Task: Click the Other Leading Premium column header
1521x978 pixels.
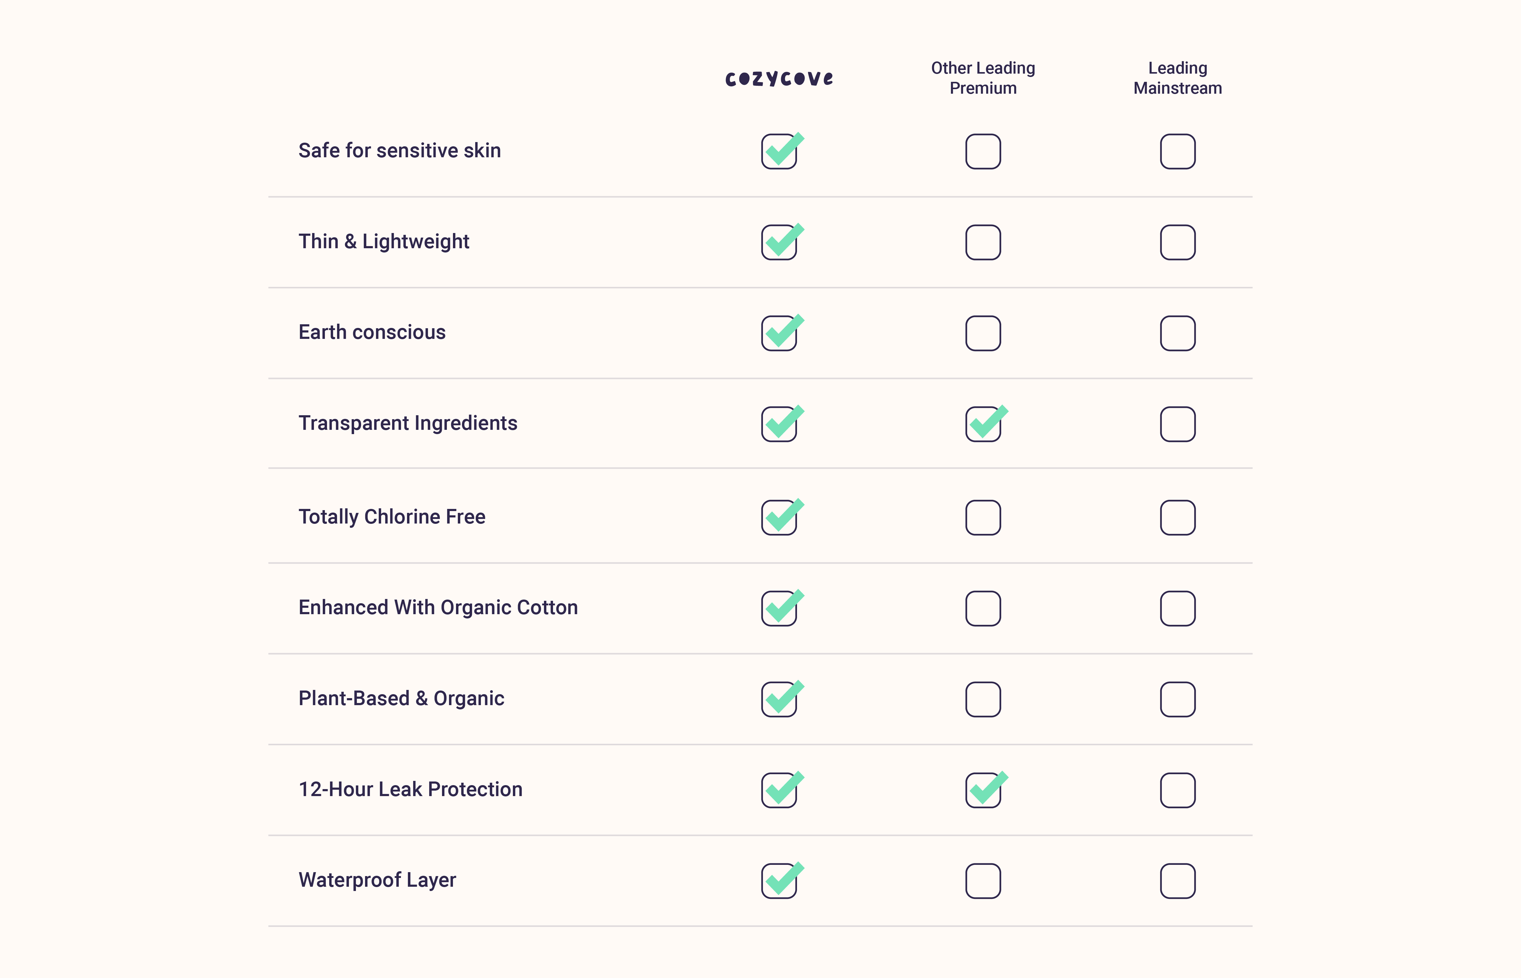Action: (983, 78)
